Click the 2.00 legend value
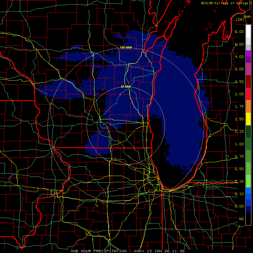This screenshot has height=253, width=253. (239, 94)
